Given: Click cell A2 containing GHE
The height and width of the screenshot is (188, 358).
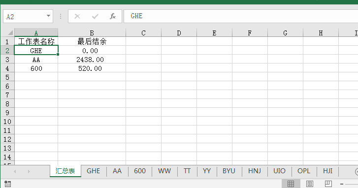Looking at the screenshot, I should point(36,50).
